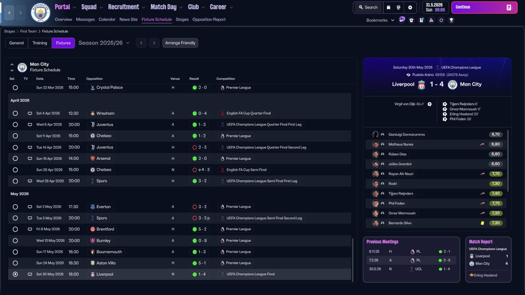Click the player ratings list scrollbar
This screenshot has width=525, height=295.
click(x=508, y=161)
